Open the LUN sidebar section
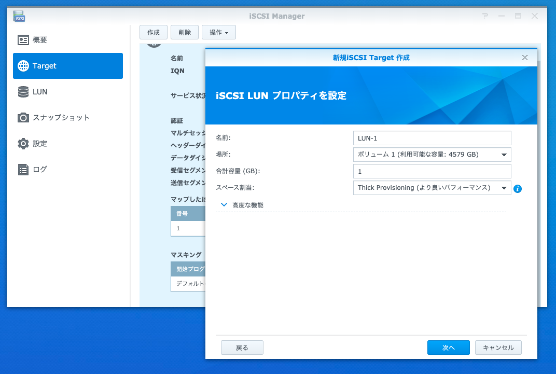This screenshot has width=556, height=374. pyautogui.click(x=68, y=92)
